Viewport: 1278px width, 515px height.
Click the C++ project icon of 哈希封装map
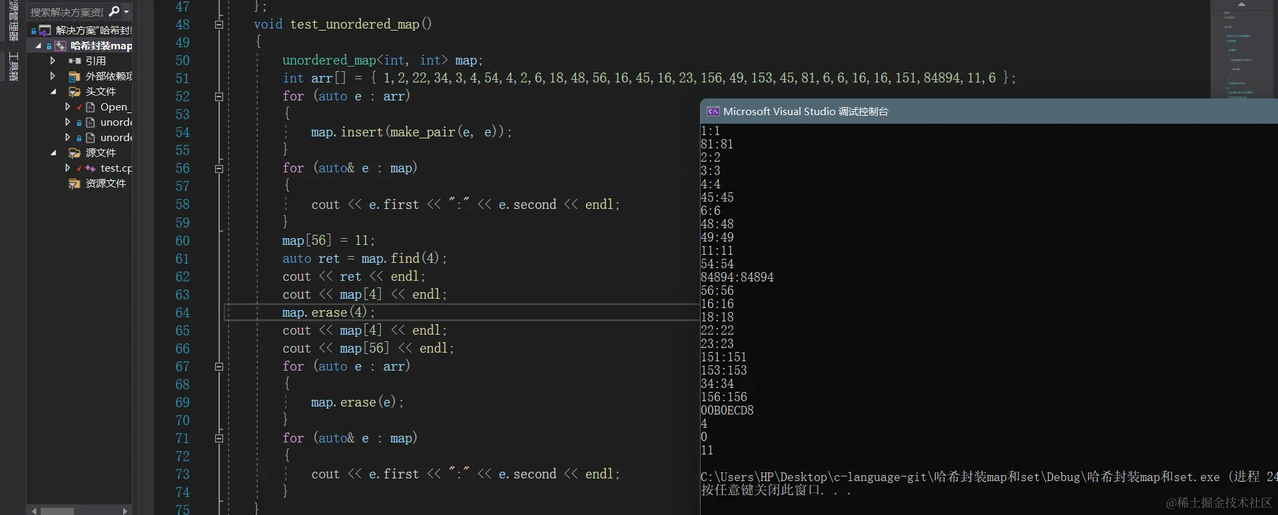pyautogui.click(x=60, y=46)
